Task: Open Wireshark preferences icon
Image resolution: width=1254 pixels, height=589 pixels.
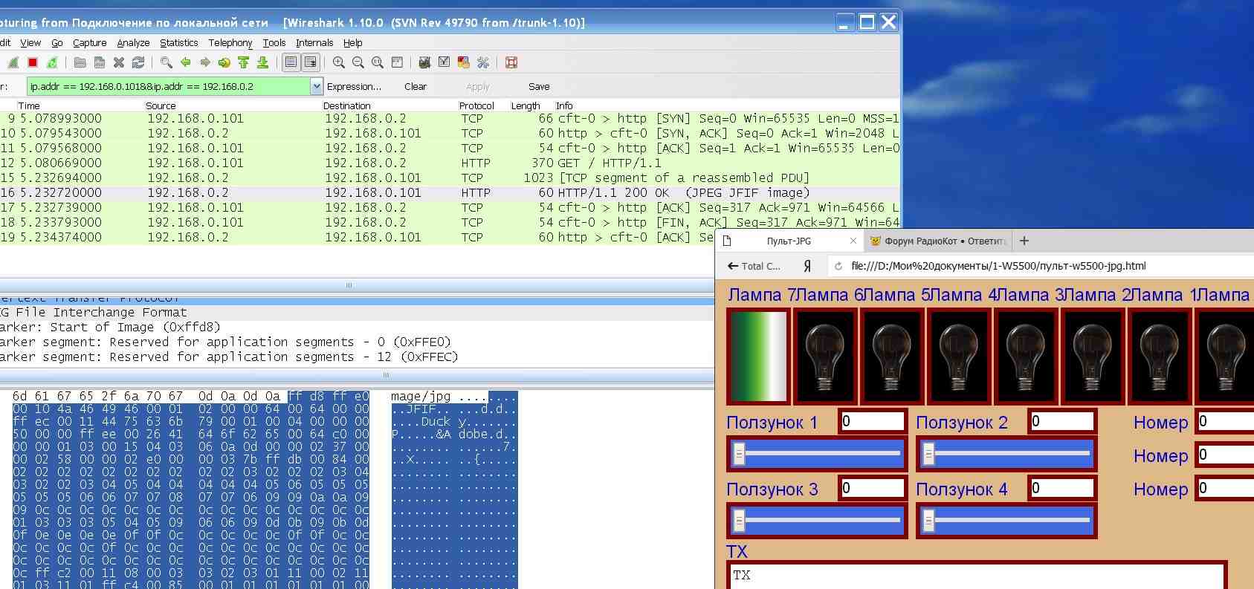Action: coord(483,62)
